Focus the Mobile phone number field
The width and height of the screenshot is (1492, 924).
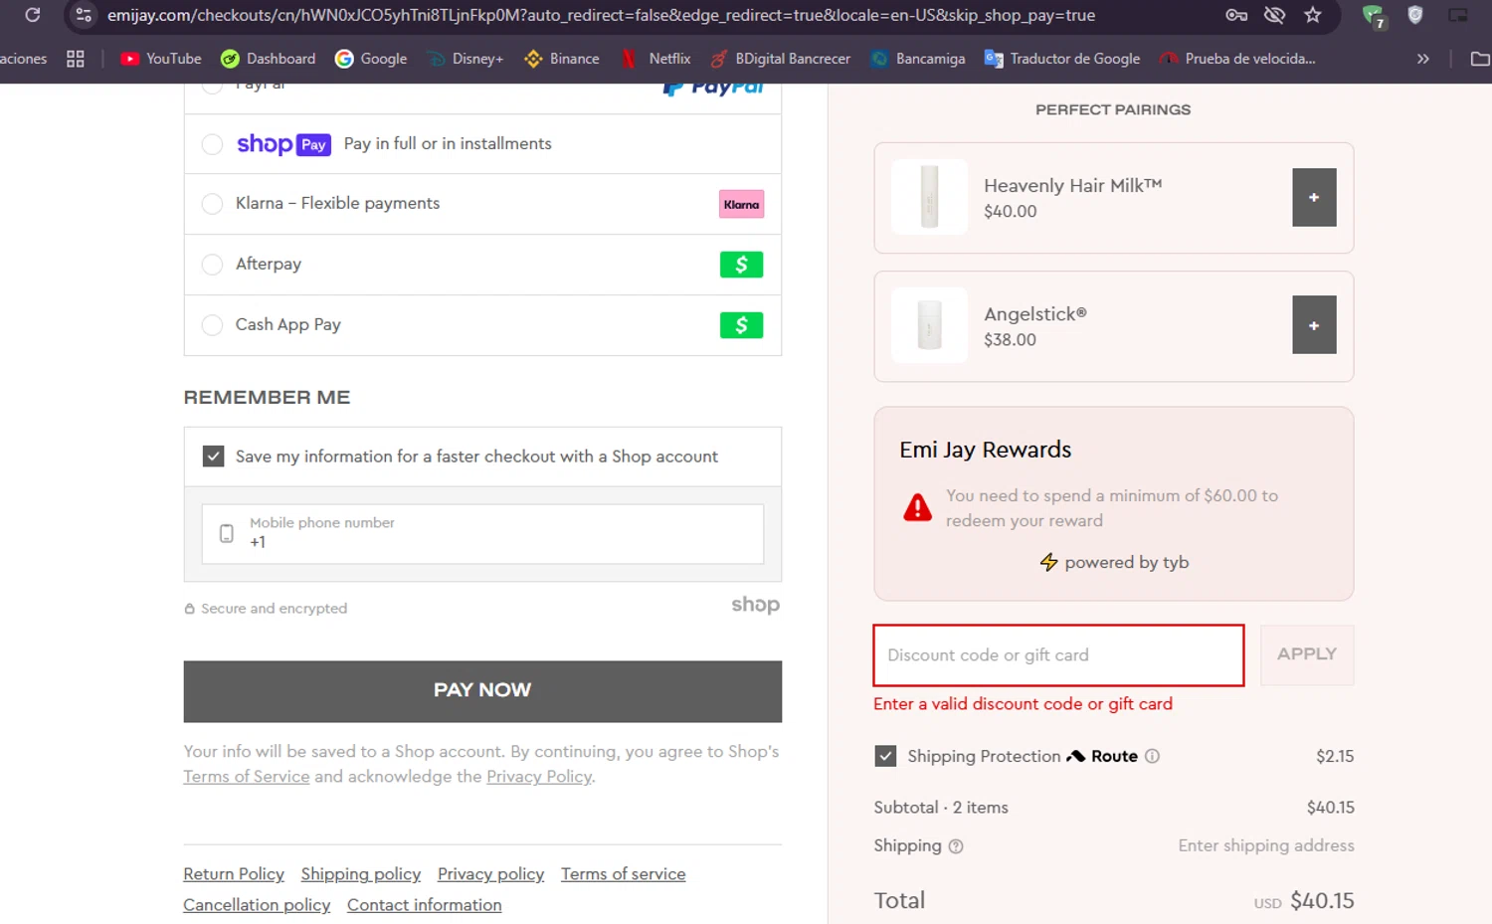(482, 534)
